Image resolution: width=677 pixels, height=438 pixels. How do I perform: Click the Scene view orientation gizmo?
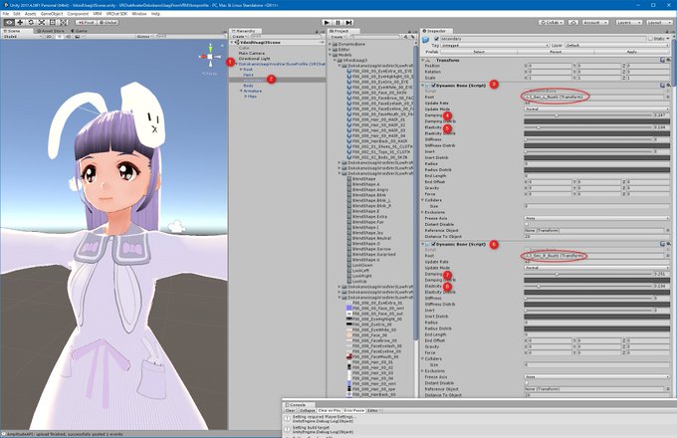pos(210,56)
